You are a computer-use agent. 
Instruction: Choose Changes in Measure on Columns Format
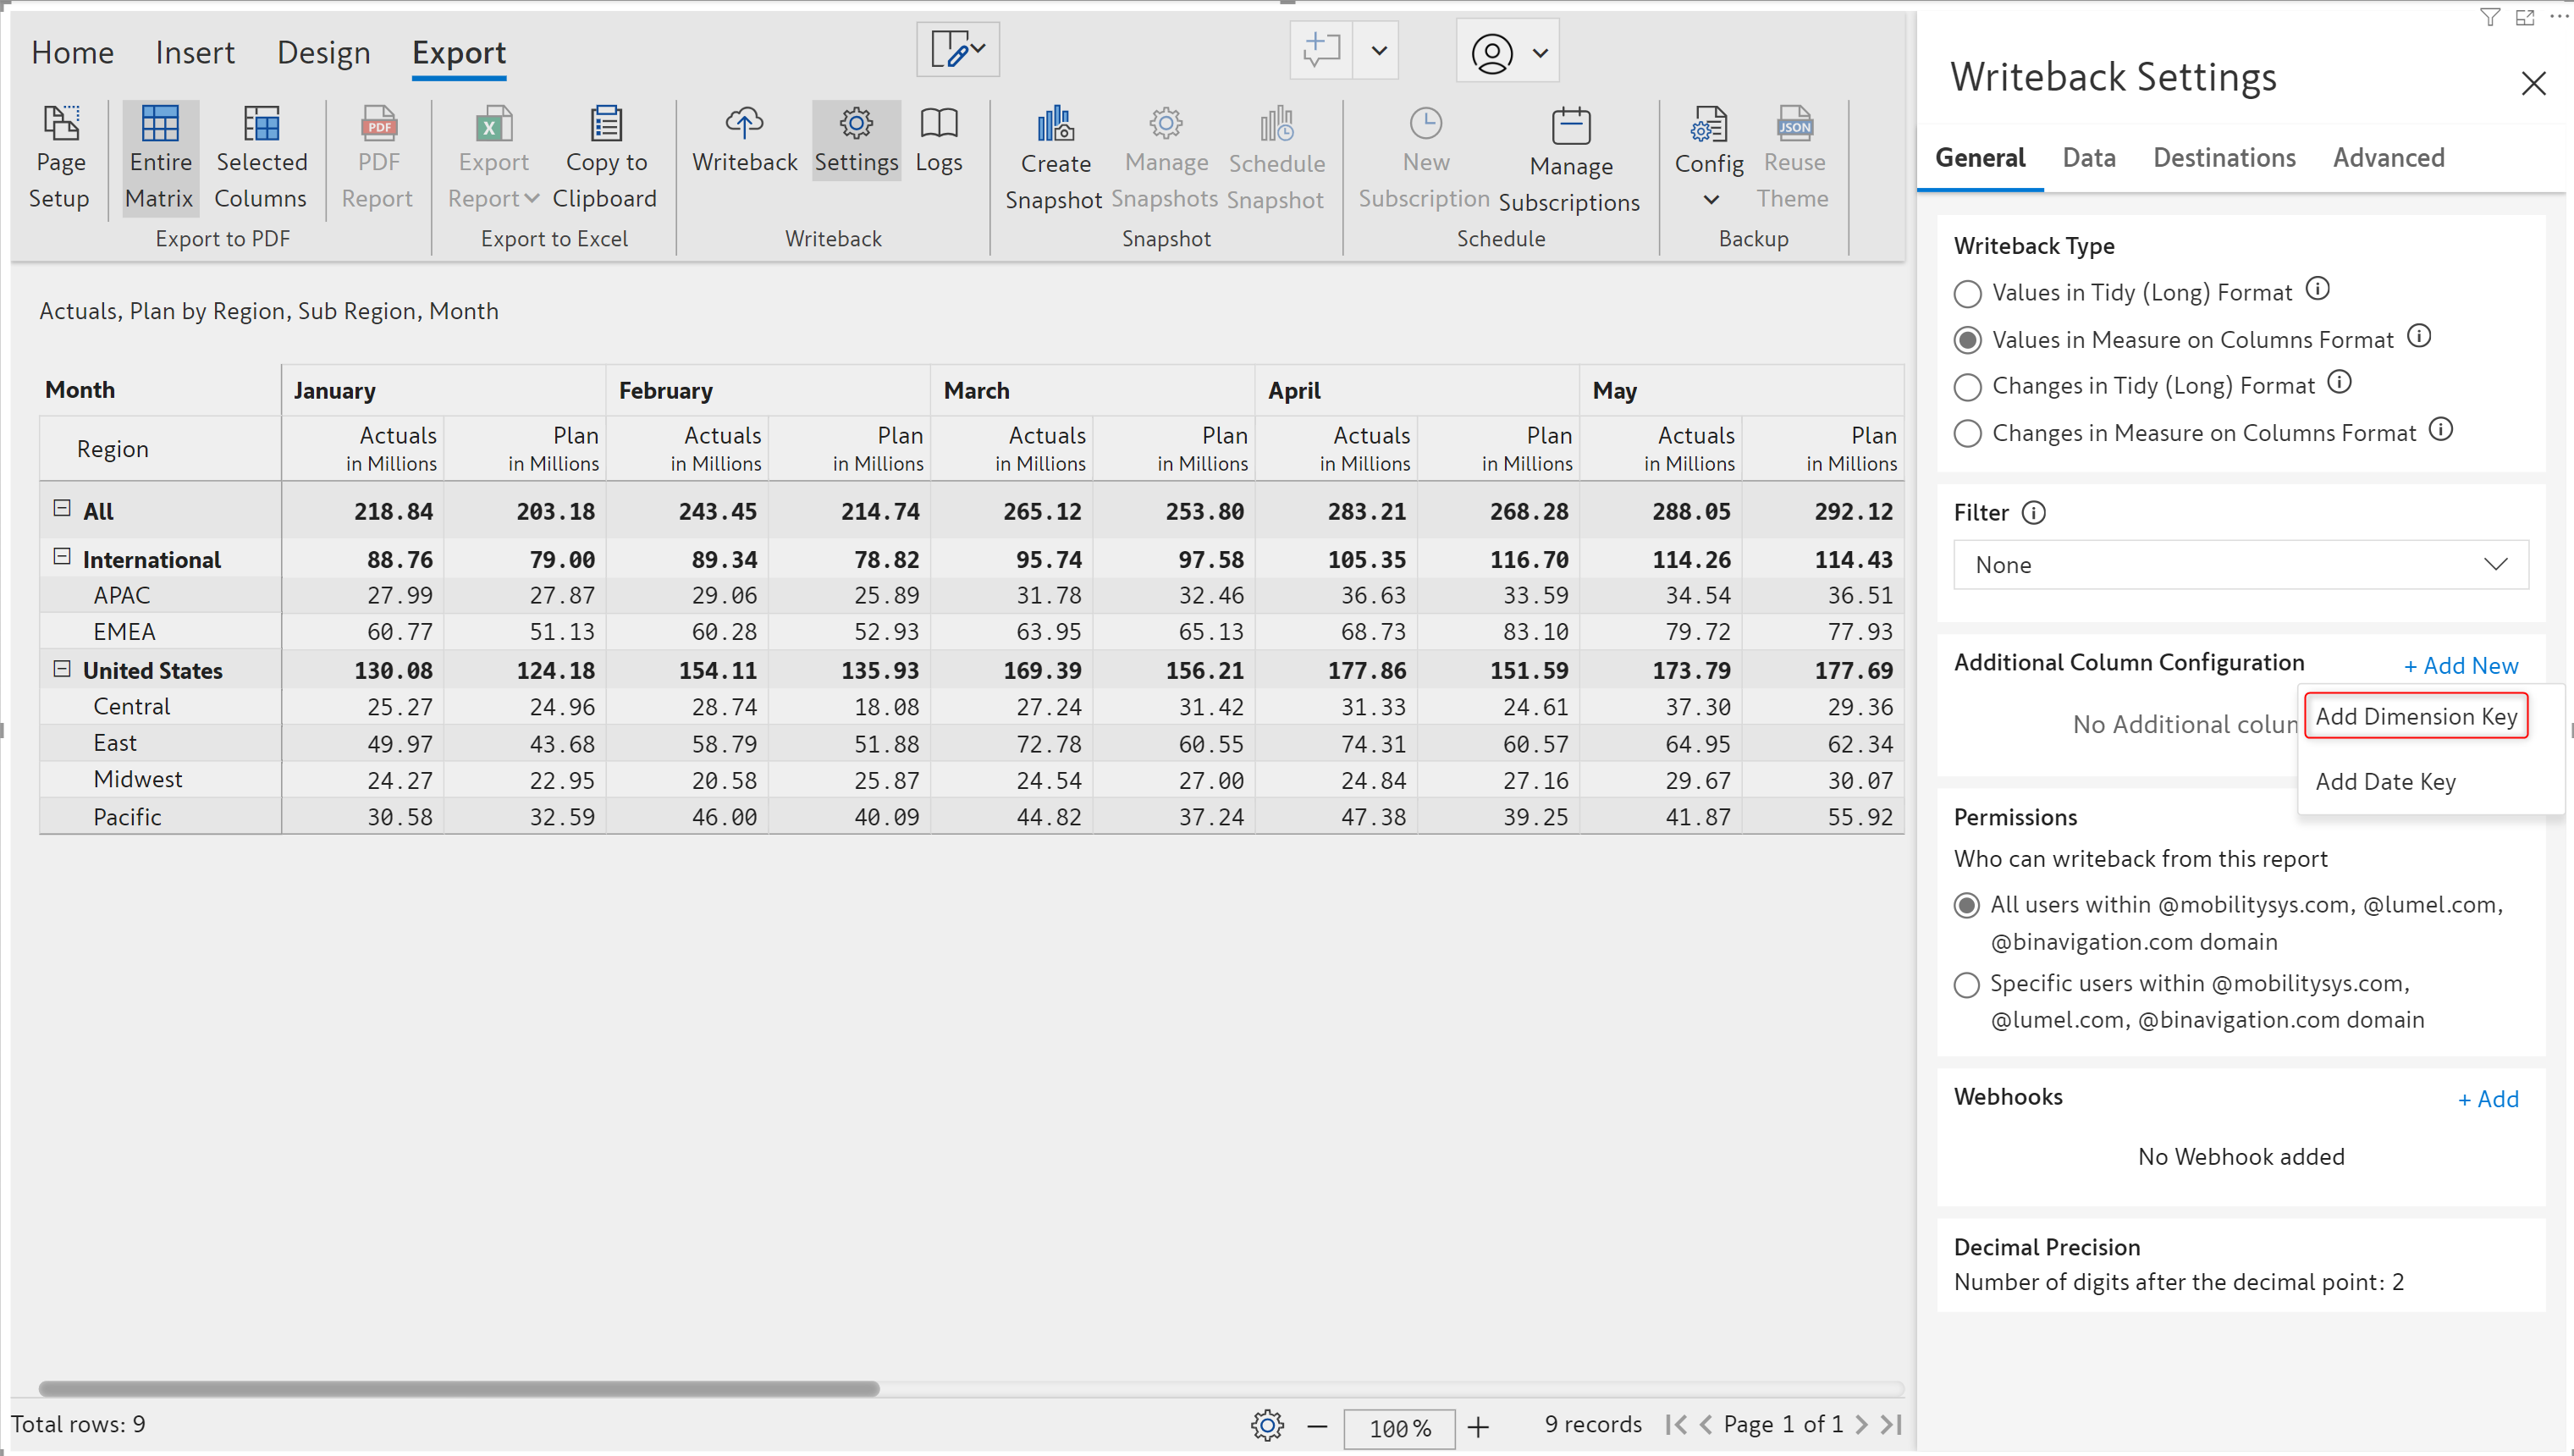1966,434
